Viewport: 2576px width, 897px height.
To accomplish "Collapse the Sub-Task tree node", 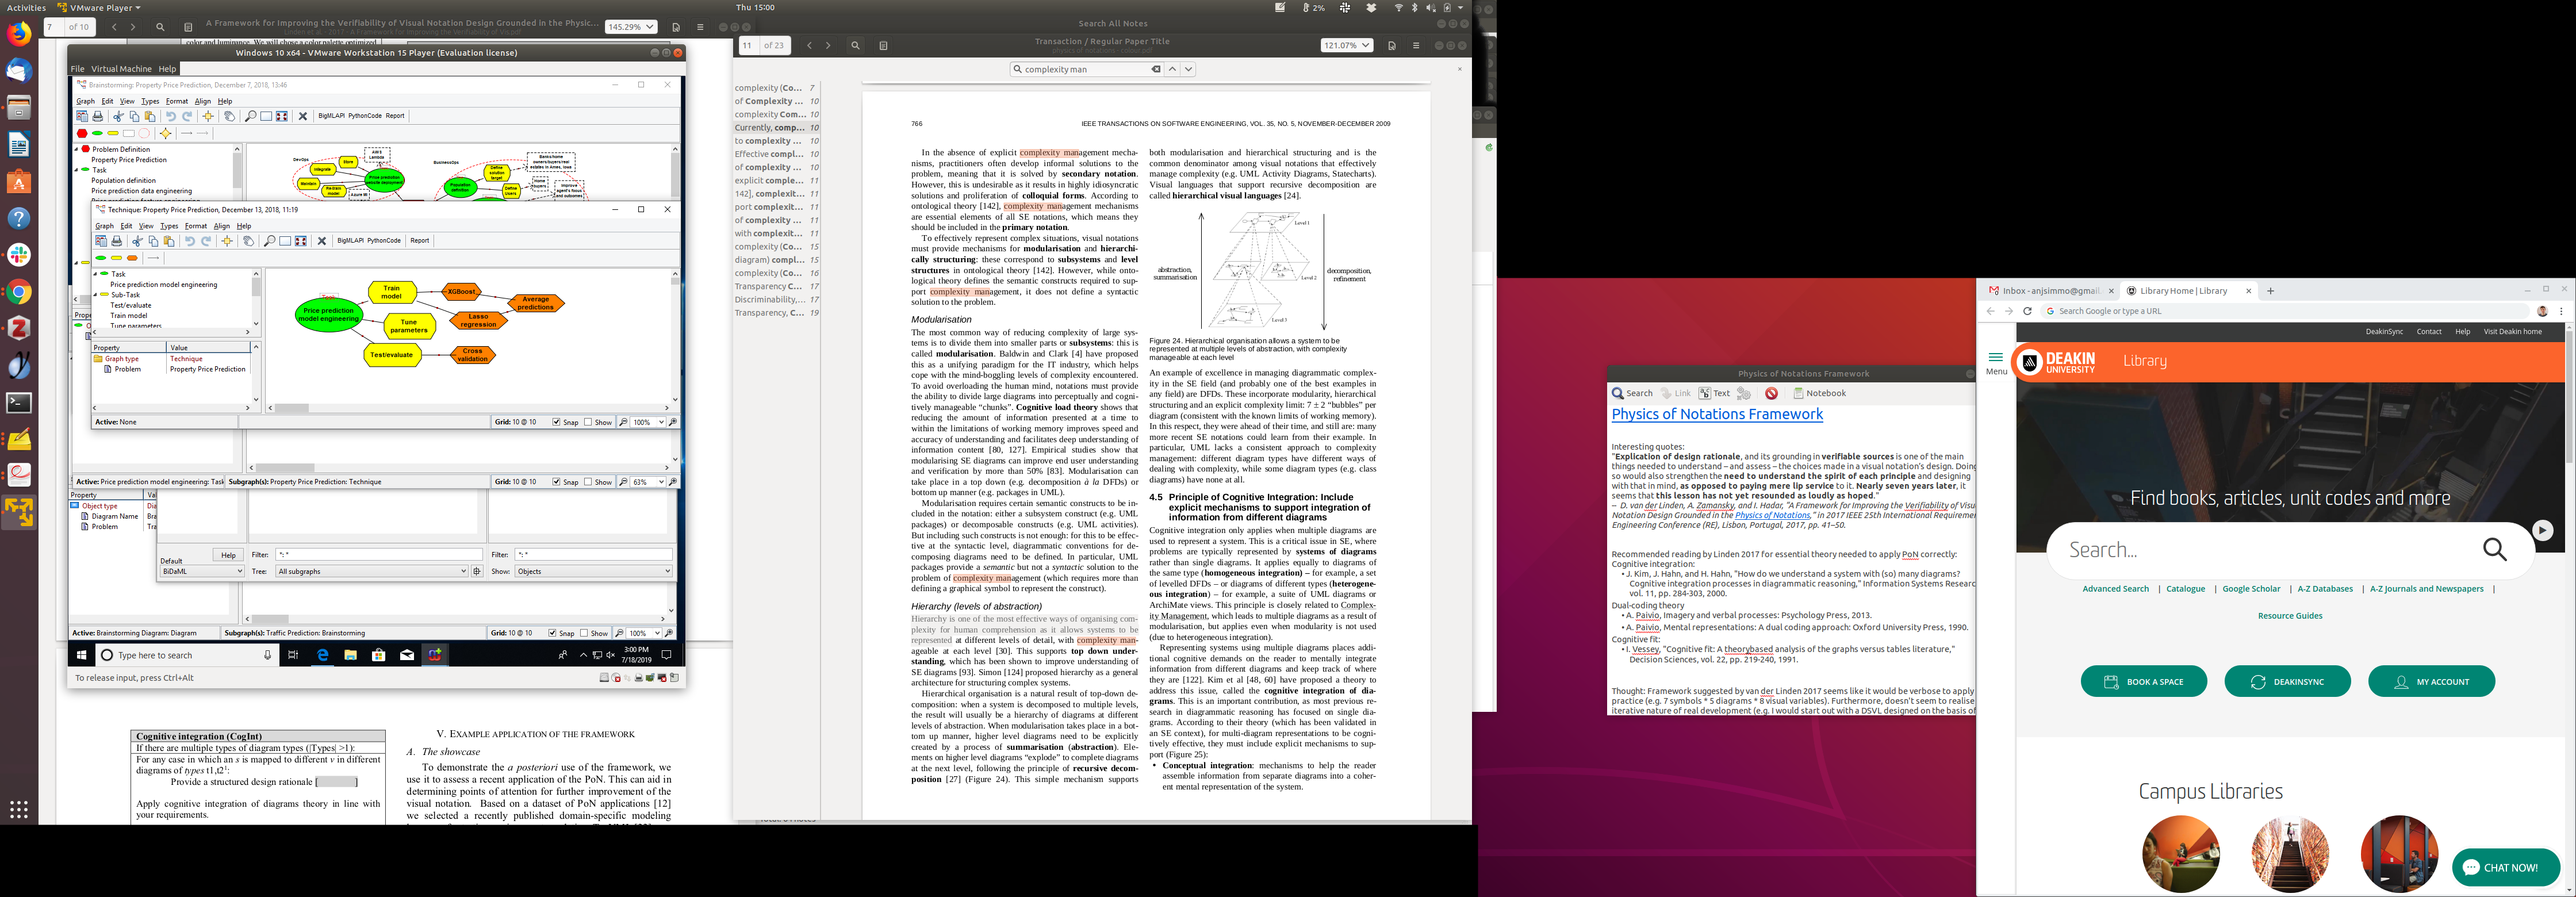I will coord(96,295).
